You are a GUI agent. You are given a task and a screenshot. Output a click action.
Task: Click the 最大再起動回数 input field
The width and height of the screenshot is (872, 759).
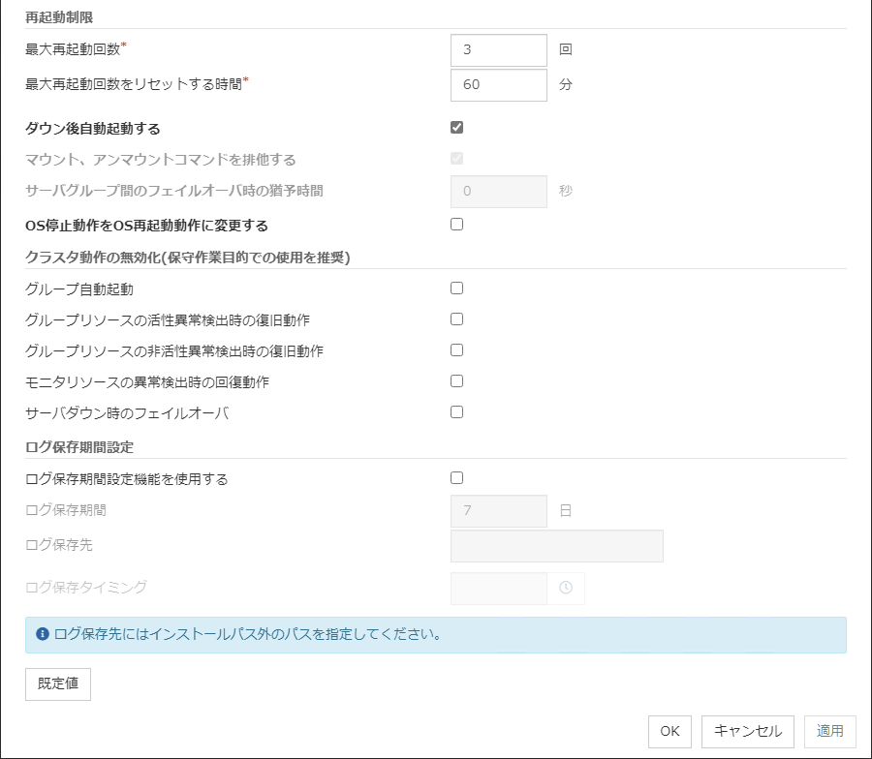coord(499,50)
